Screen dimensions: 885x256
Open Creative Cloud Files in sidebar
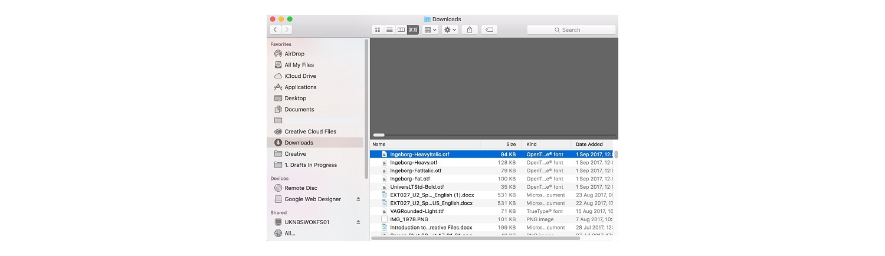[x=310, y=132]
